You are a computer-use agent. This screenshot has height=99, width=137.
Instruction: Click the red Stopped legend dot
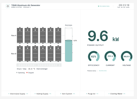27,73
